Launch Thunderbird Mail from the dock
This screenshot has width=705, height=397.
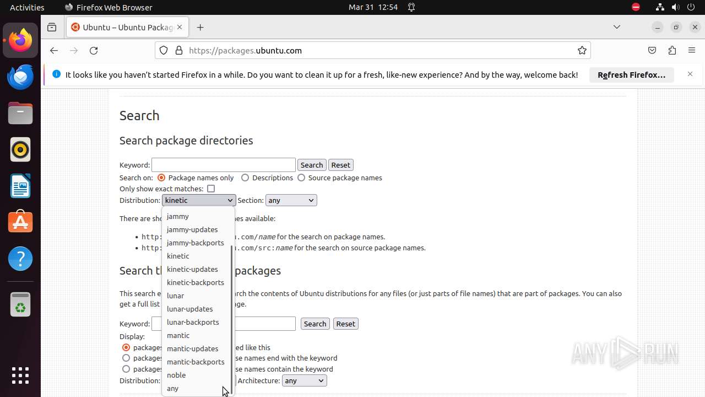20,77
